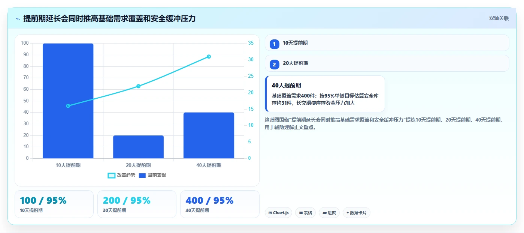Select the 20天提前期 bar in chart

[x=138, y=147]
